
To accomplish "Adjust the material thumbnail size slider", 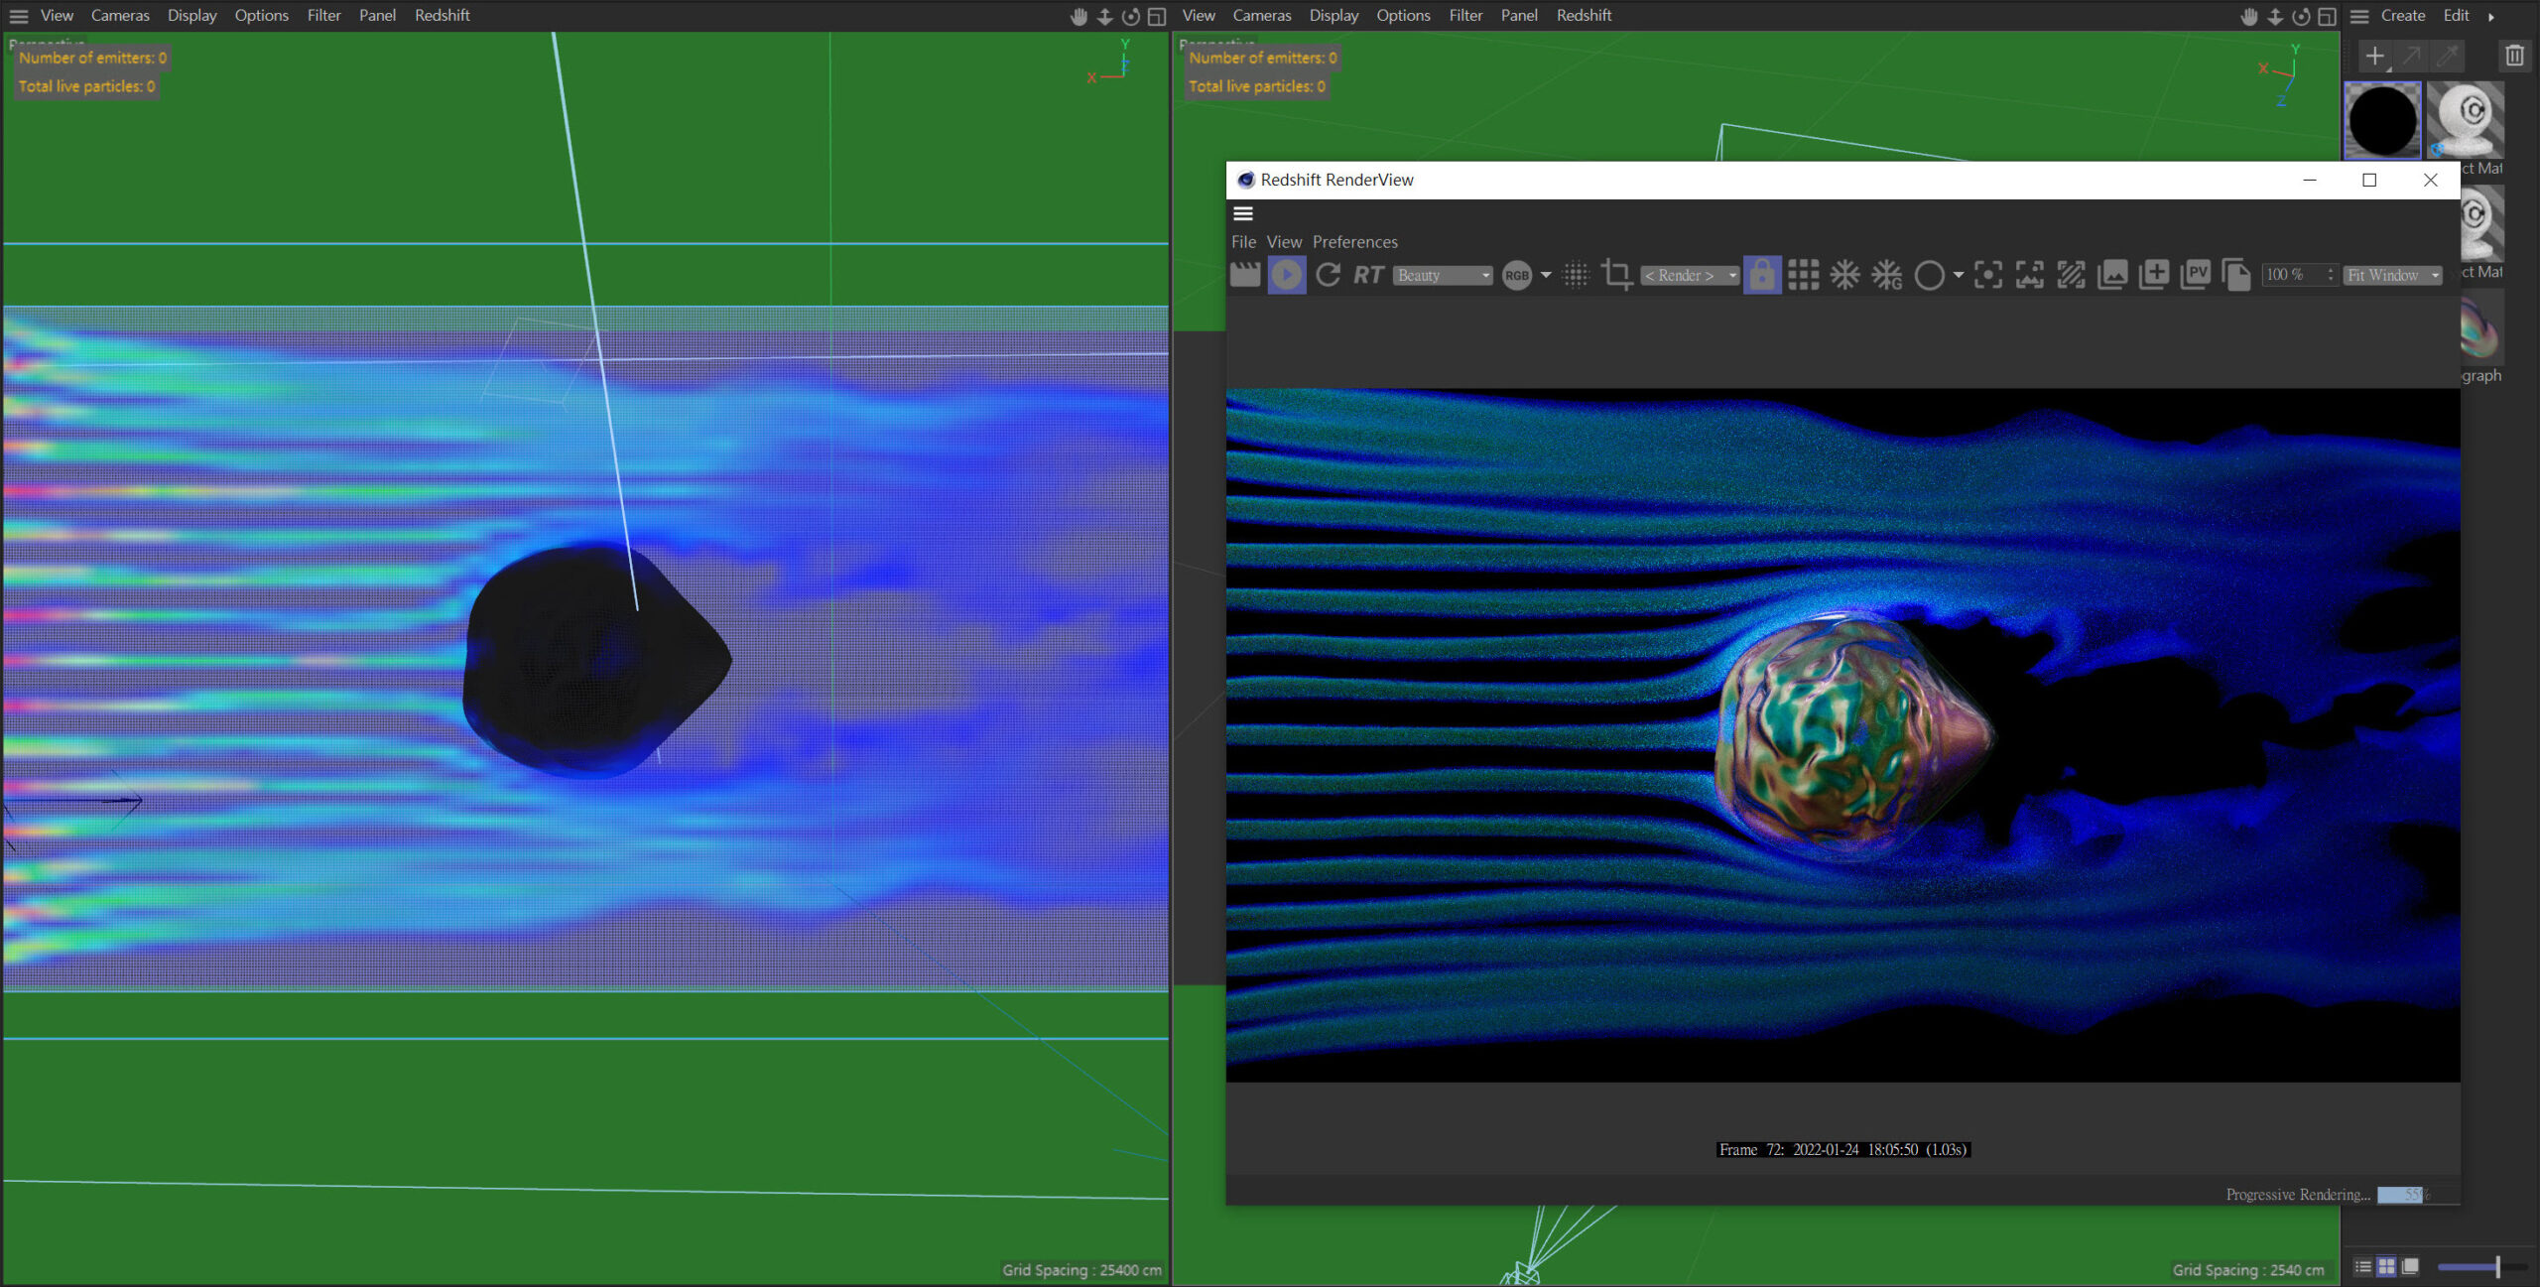I will [x=2496, y=1266].
